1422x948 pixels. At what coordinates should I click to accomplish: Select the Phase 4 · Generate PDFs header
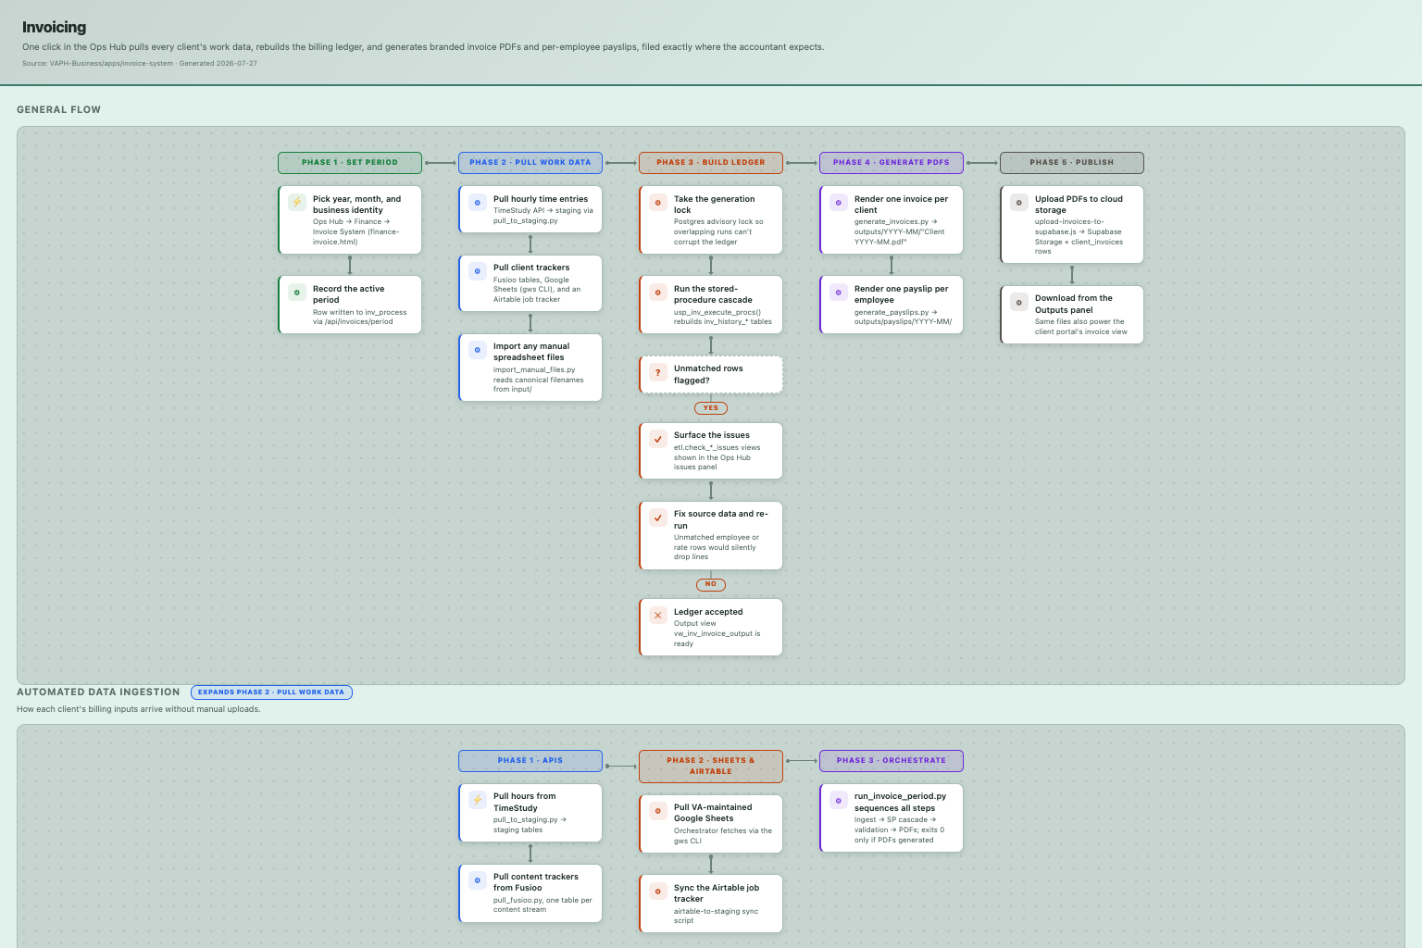pos(892,162)
